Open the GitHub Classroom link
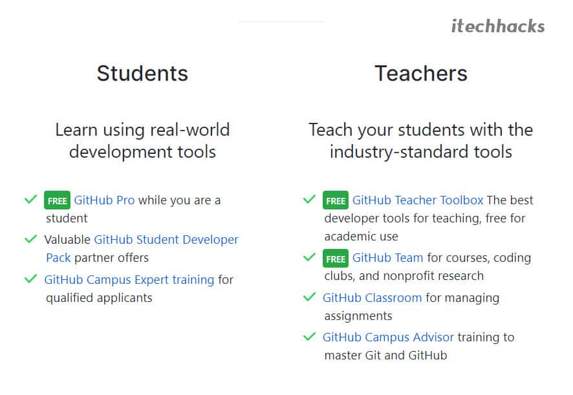This screenshot has height=395, width=573. tap(372, 298)
